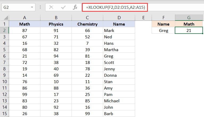Select John's Physics score 92
Screen dimensions: 204x117
(x=56, y=107)
